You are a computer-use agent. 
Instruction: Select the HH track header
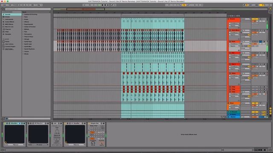pyautogui.click(x=235, y=53)
